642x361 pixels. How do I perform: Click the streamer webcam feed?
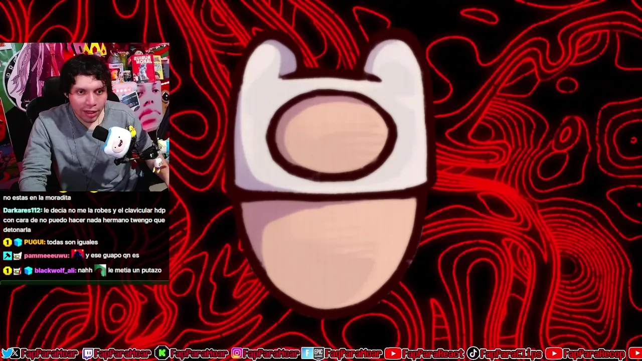[x=85, y=117]
